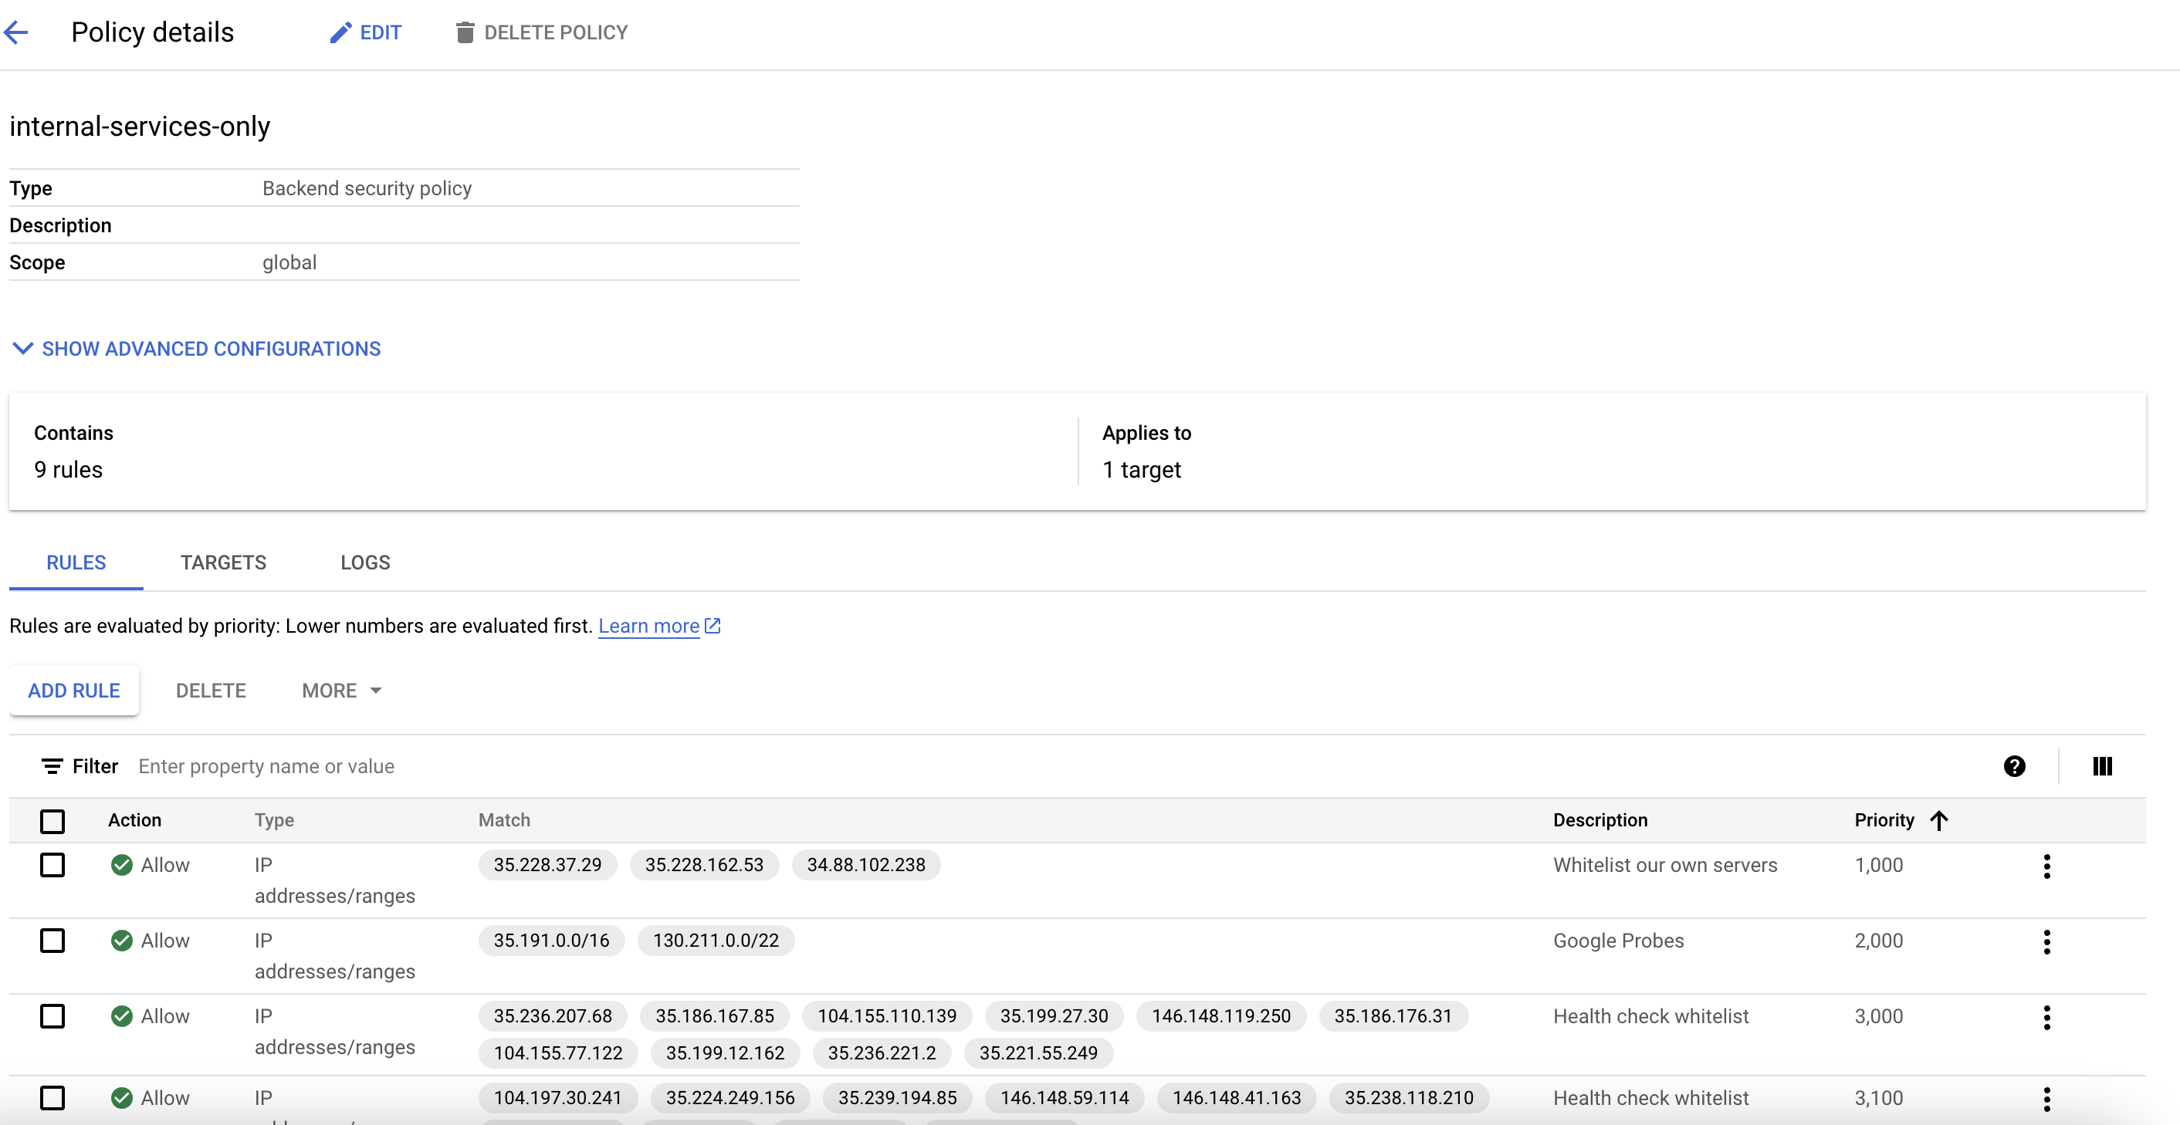2180x1125 pixels.
Task: Click the 35.228.37.29 IP chip
Action: (x=547, y=865)
